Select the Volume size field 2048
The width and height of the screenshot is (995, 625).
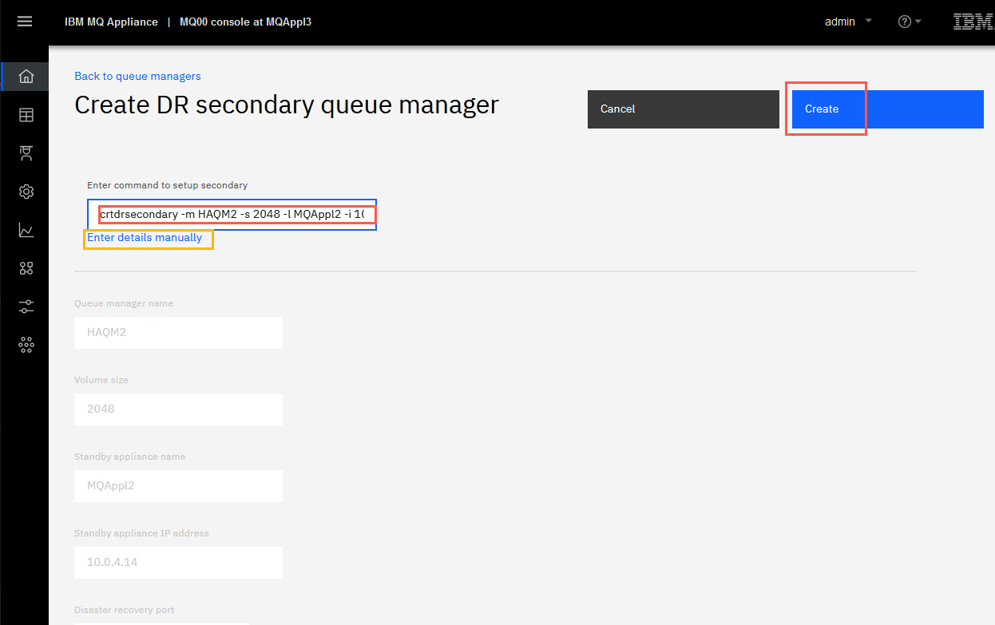178,409
